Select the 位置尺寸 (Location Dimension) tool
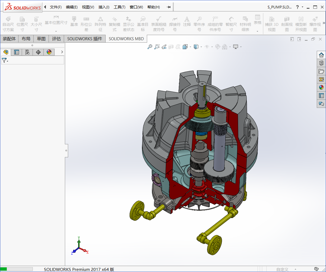 pos(22,24)
